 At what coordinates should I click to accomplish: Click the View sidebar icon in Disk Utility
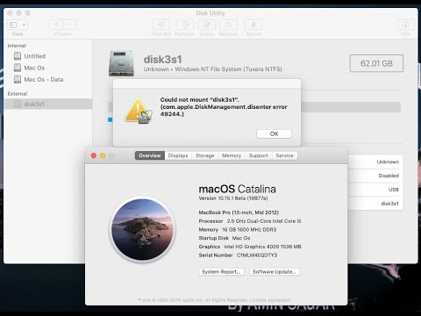(13, 25)
